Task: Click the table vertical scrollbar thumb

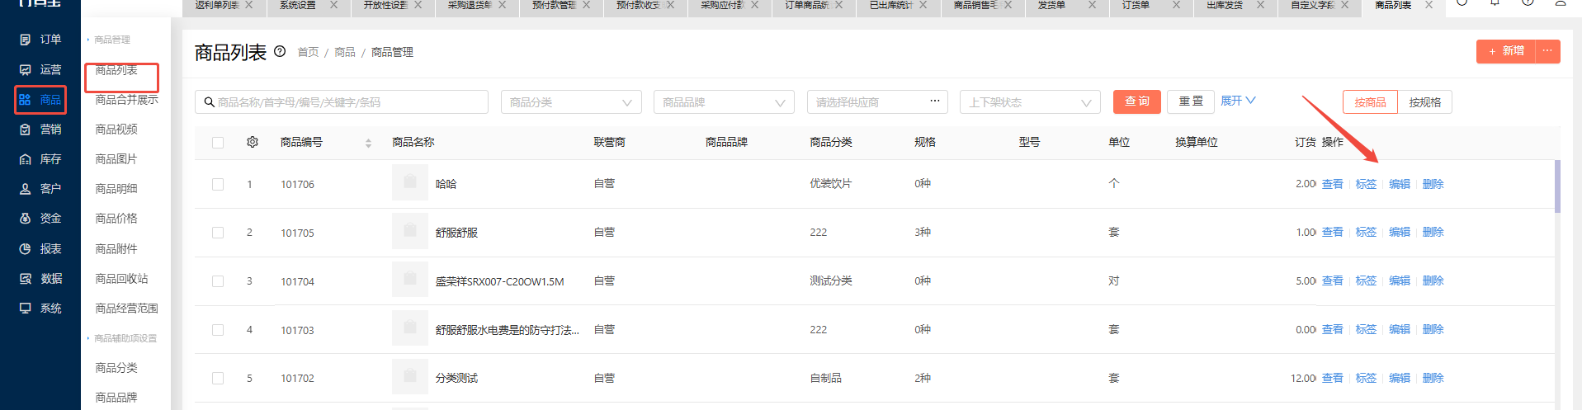Action: pyautogui.click(x=1557, y=186)
